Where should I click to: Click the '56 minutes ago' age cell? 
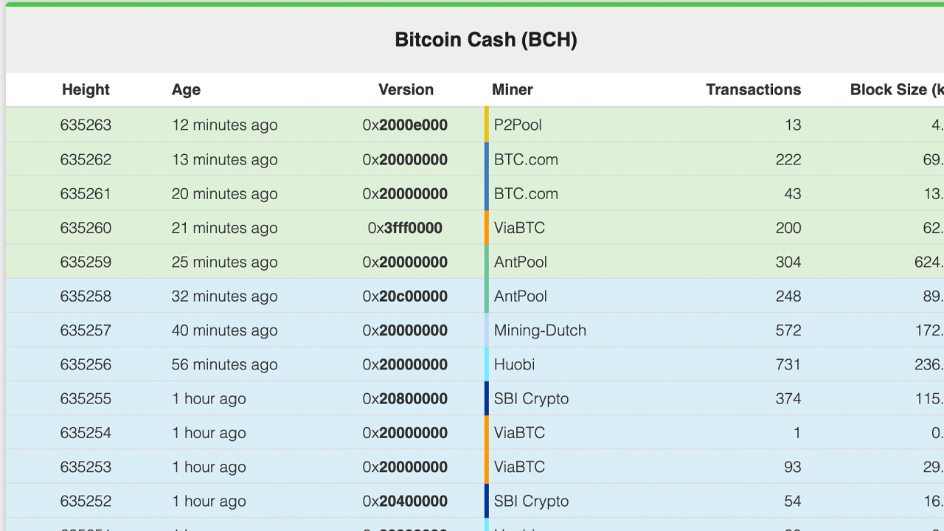225,364
